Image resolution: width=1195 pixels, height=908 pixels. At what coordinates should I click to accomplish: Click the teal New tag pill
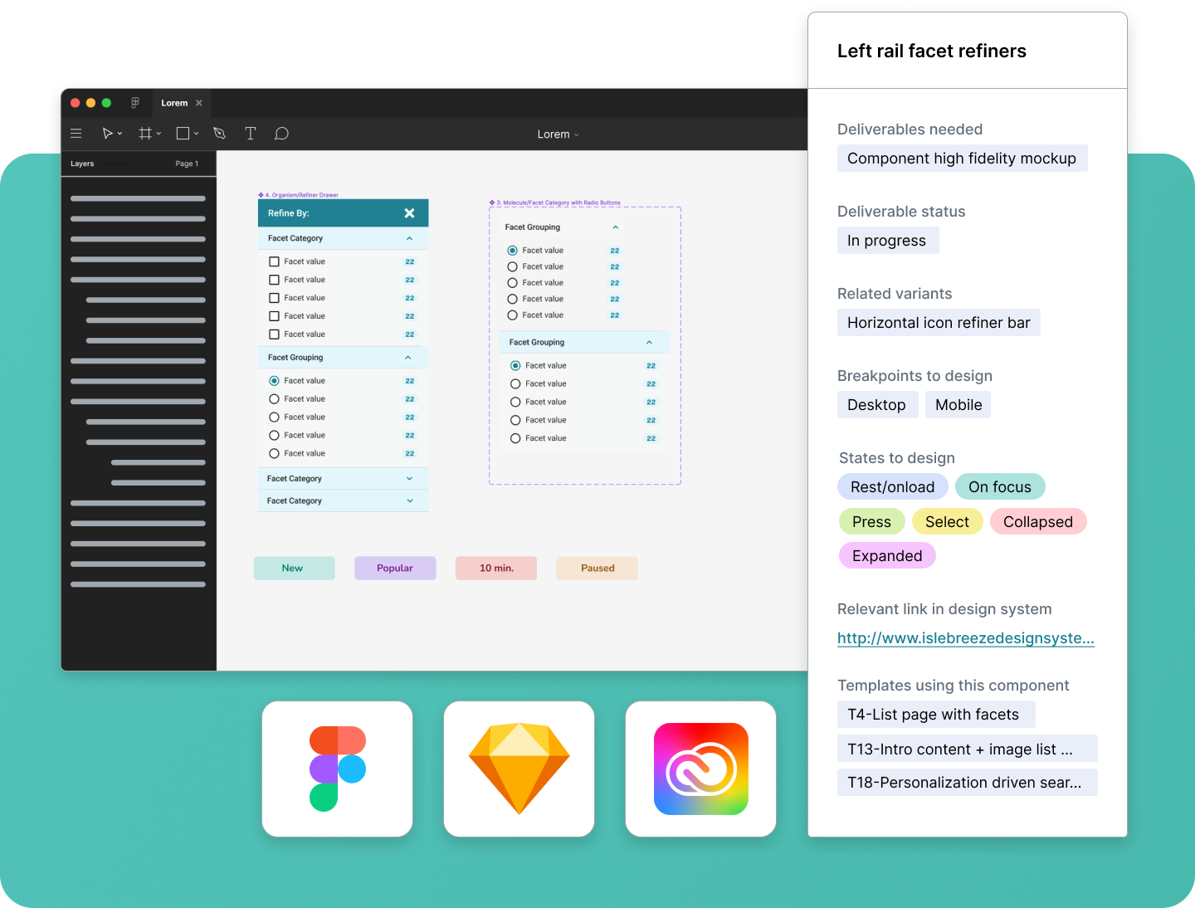[x=294, y=568]
